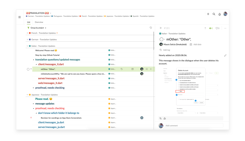Image resolution: width=245 pixels, height=141 pixels.
Task: Click the Add tag icon in detail
Action: (160, 50)
